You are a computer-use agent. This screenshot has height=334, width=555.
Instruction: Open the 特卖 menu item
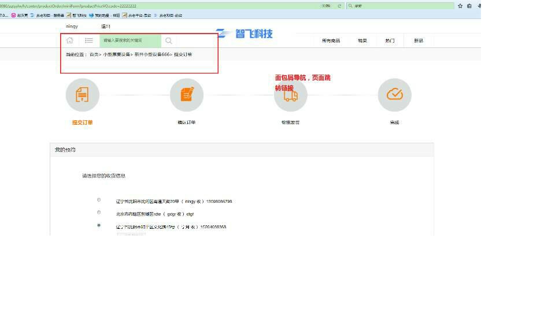pyautogui.click(x=362, y=40)
